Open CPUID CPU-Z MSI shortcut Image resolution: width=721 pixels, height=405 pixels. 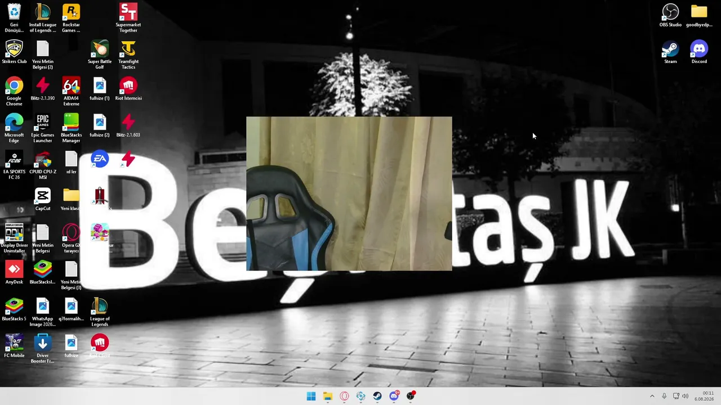[x=43, y=165]
